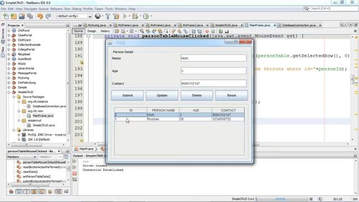Switch to the MyFrame2.java tab
The width and height of the screenshot is (359, 202).
point(160,25)
